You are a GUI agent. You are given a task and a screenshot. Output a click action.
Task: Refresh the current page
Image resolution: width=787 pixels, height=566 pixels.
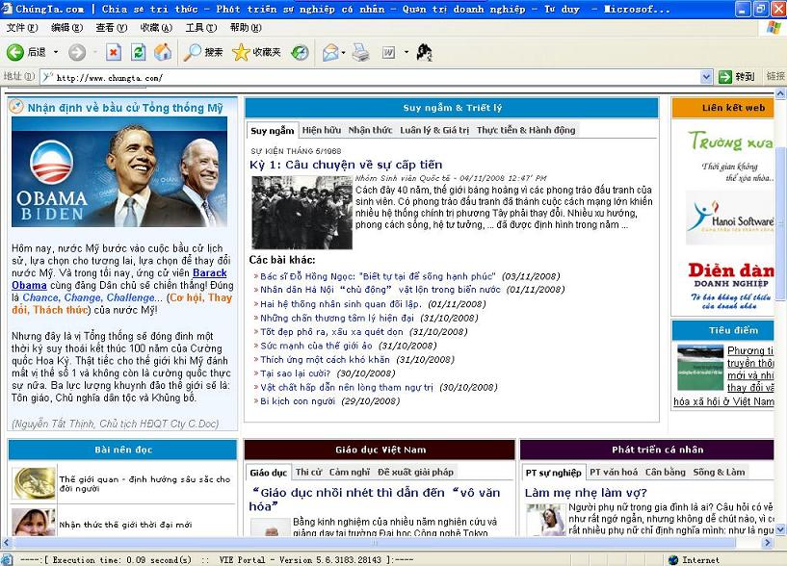(139, 52)
